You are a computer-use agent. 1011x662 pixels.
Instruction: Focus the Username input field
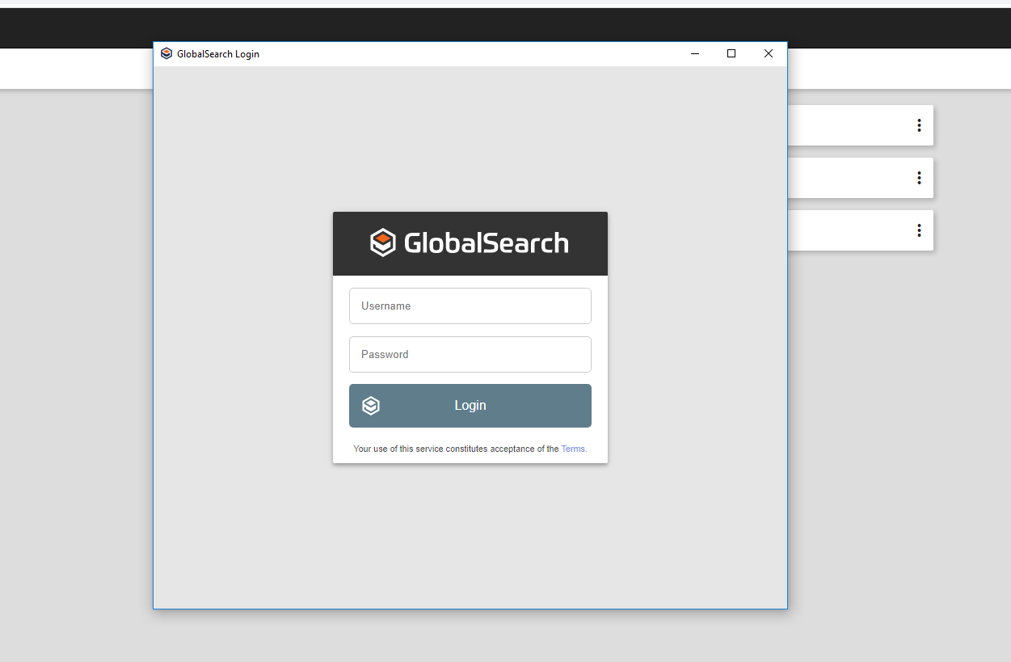(x=470, y=306)
